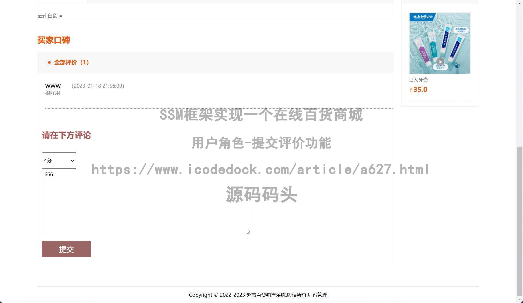Click into the comment box containing 666

(x=146, y=202)
